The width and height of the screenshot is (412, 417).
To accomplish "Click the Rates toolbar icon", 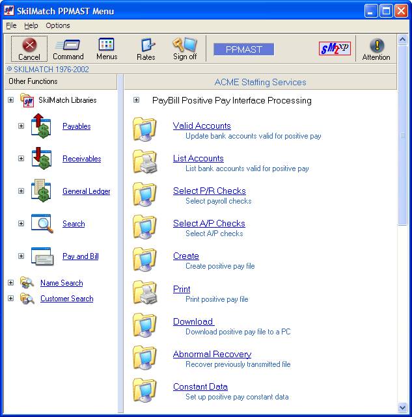I will [x=147, y=45].
